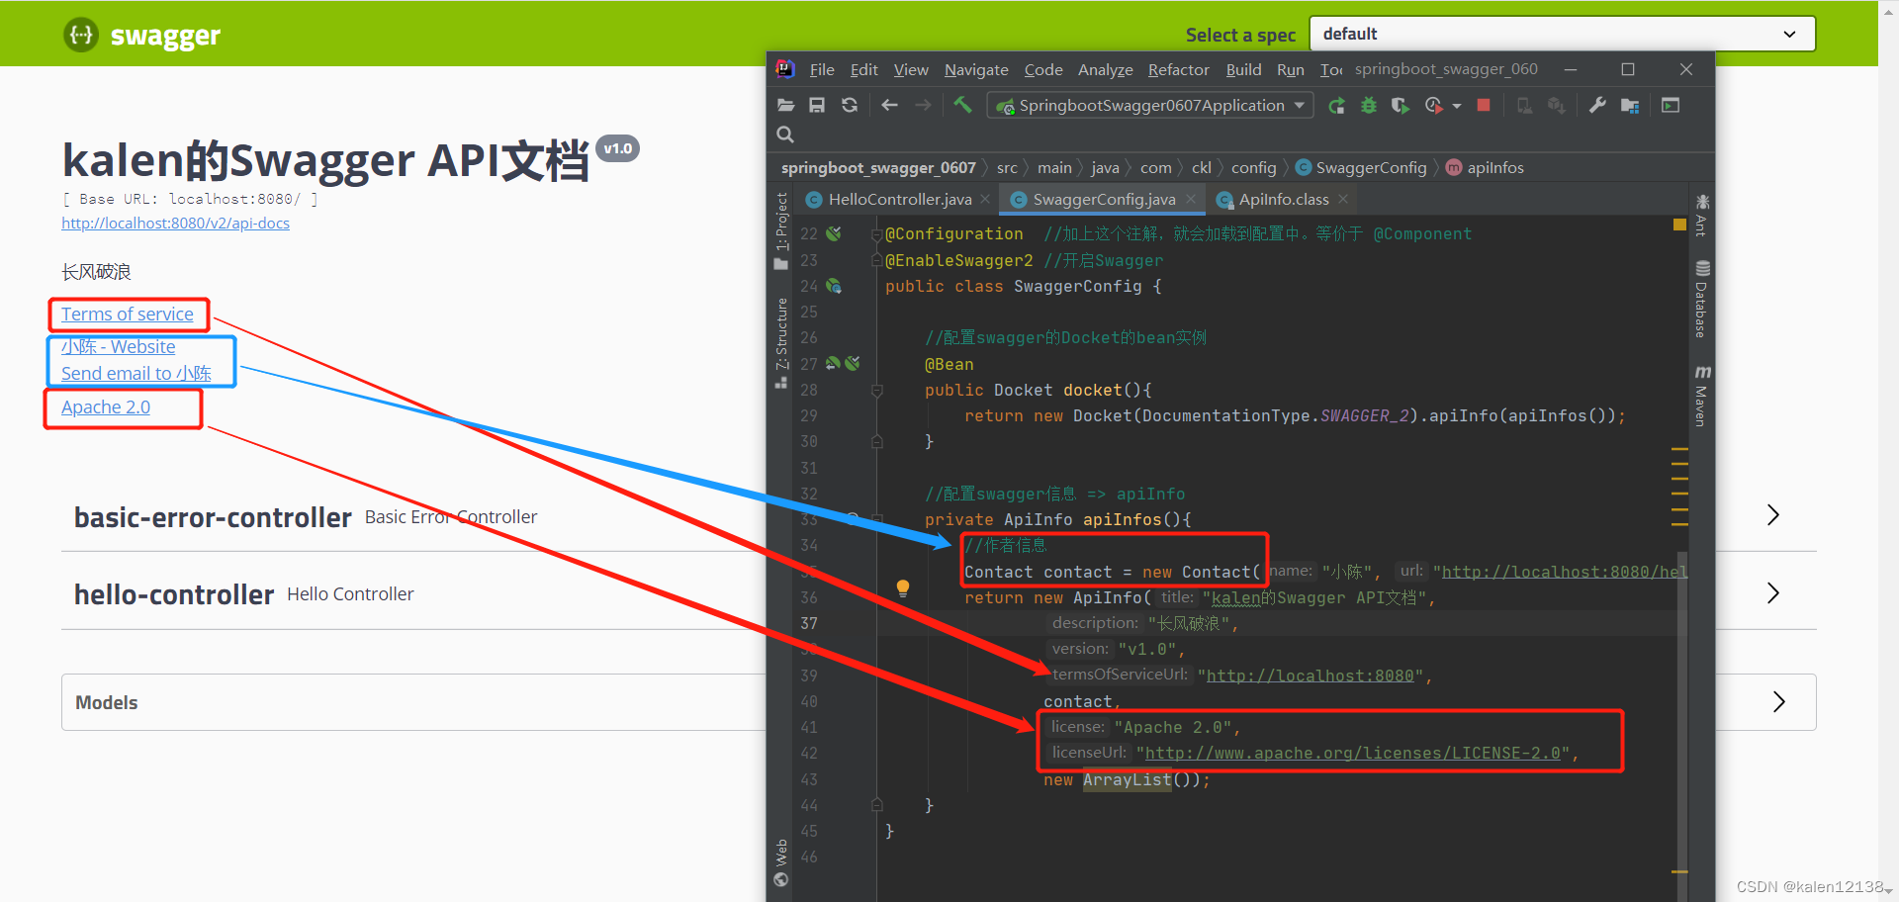
Task: Open the Web tool window stripe
Action: pyautogui.click(x=781, y=862)
